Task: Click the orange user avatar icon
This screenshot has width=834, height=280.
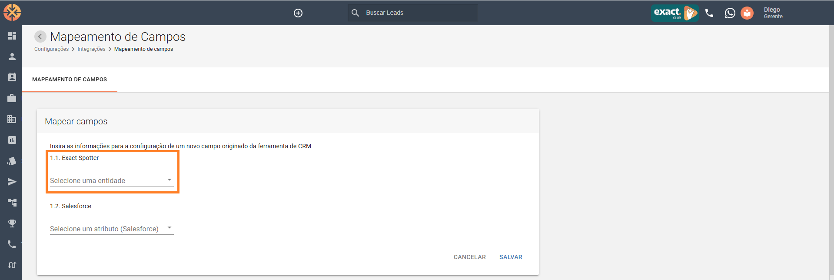Action: (747, 13)
